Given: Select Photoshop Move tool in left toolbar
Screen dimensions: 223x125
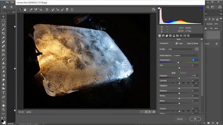Looking at the screenshot, I should pyautogui.click(x=3, y=16).
